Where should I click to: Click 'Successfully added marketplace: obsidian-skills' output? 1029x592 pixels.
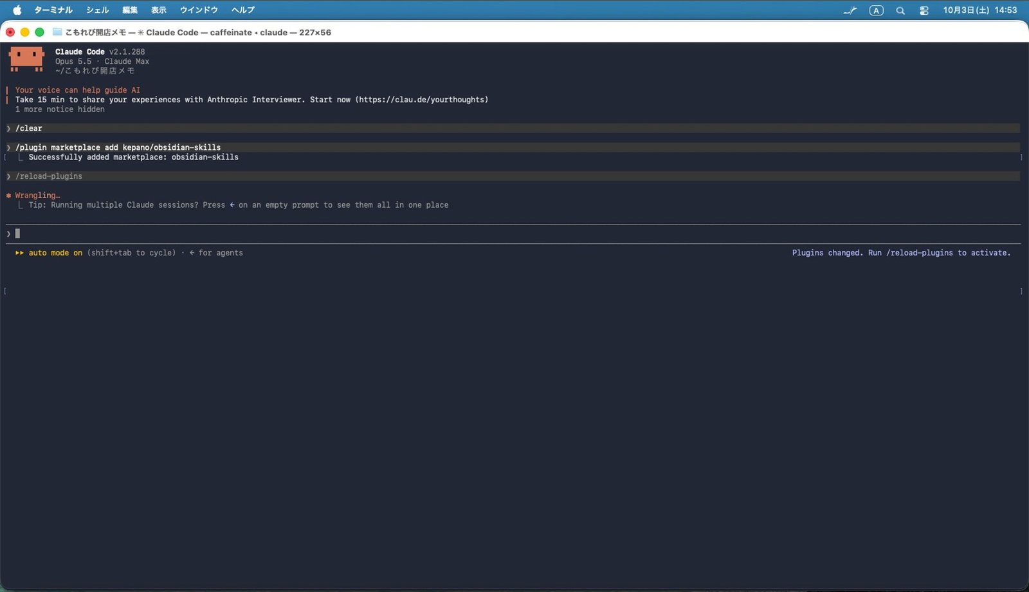tap(133, 157)
